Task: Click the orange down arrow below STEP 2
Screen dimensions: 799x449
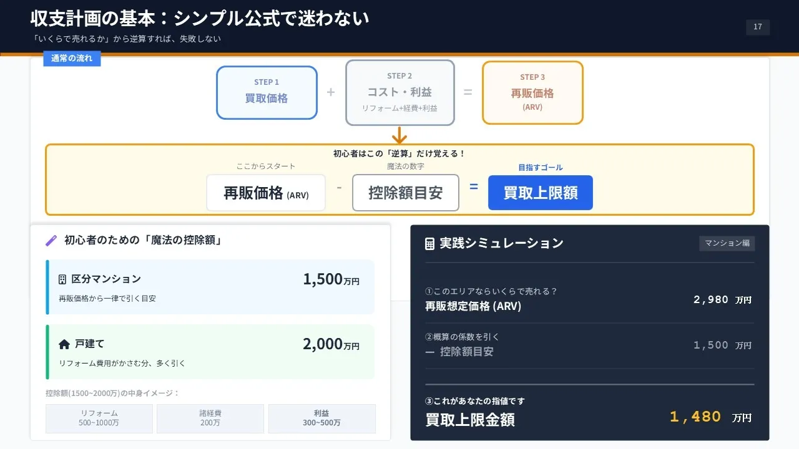Action: coord(399,135)
